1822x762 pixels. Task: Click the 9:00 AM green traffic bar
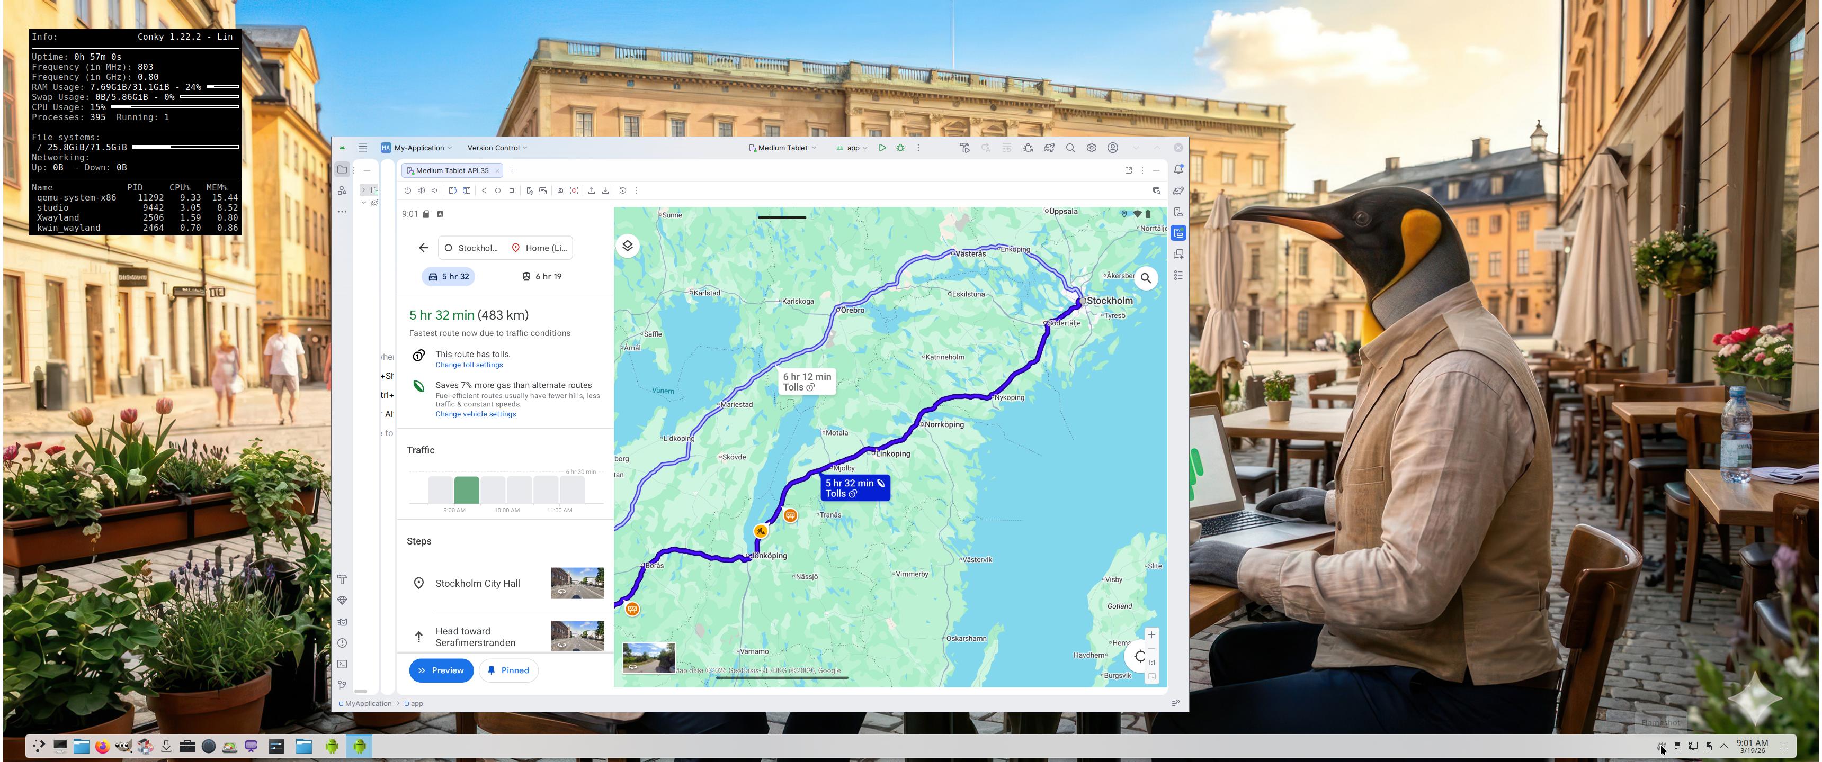coord(466,490)
